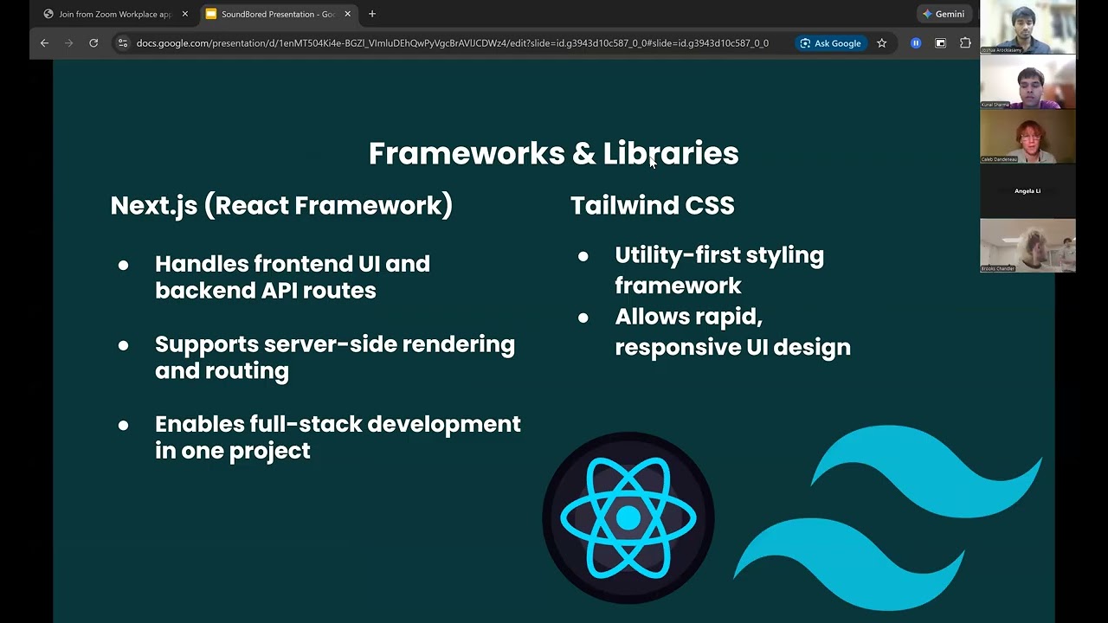The height and width of the screenshot is (623, 1108).
Task: Click the Tailwind CSS heading
Action: [653, 205]
